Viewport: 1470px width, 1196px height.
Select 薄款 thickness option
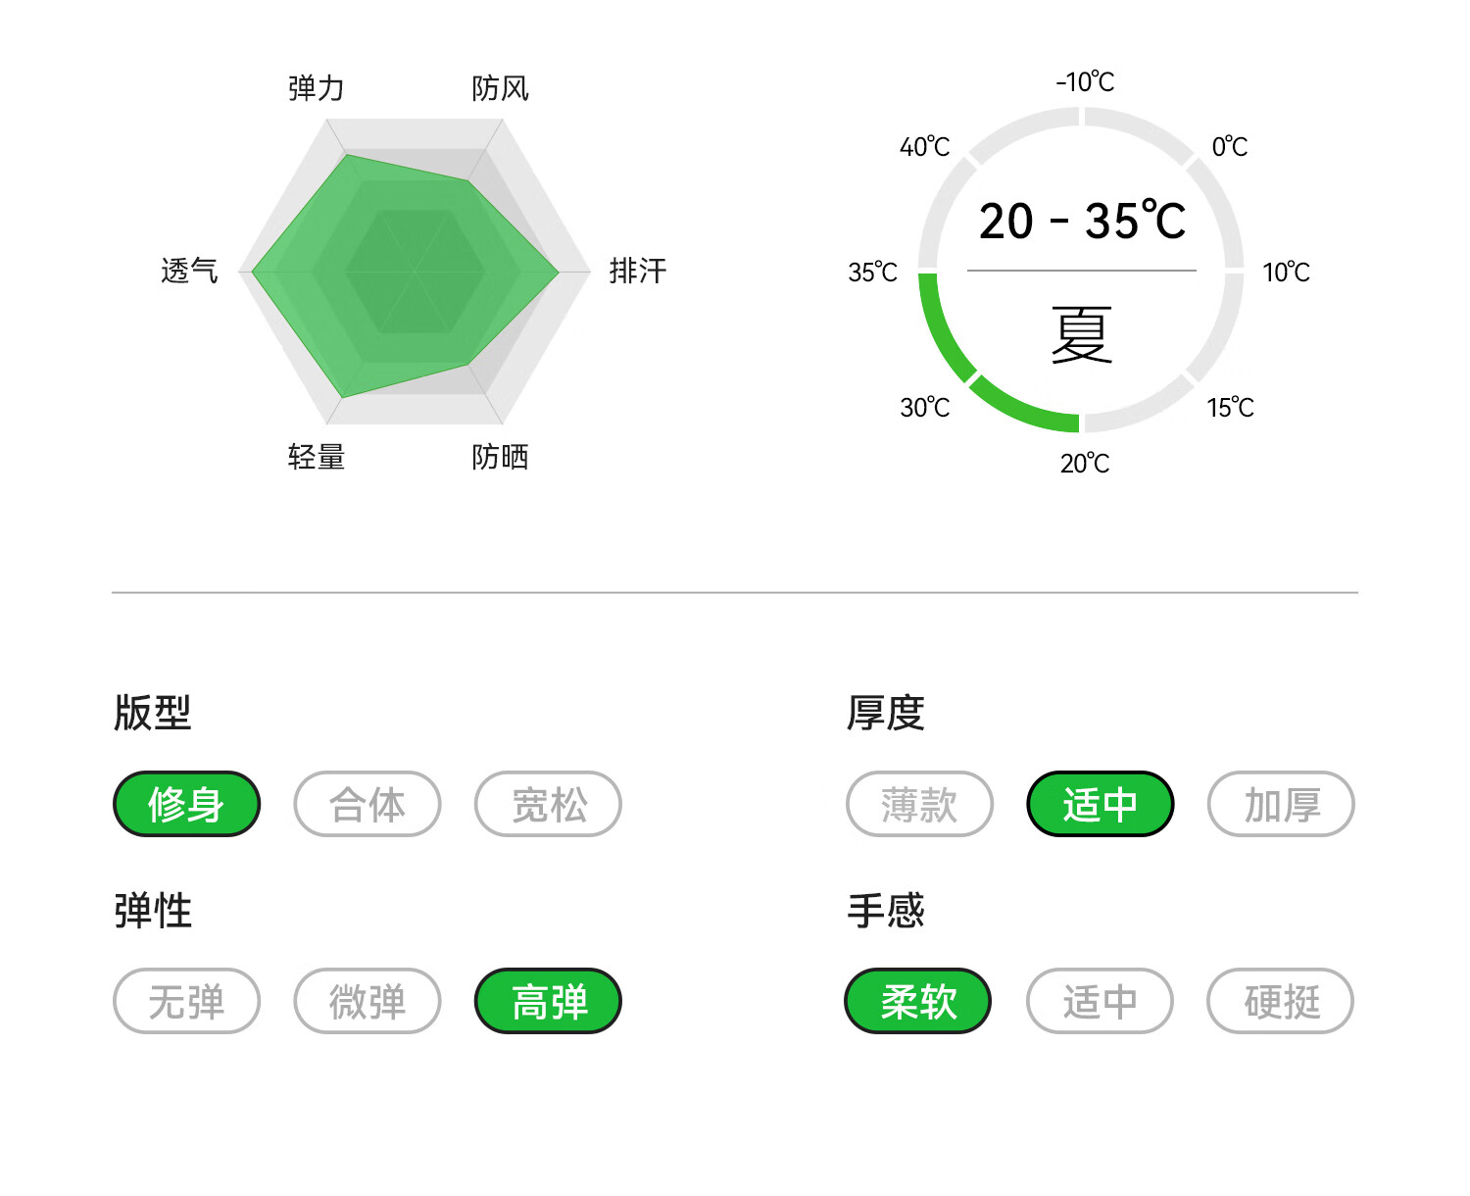tap(919, 805)
